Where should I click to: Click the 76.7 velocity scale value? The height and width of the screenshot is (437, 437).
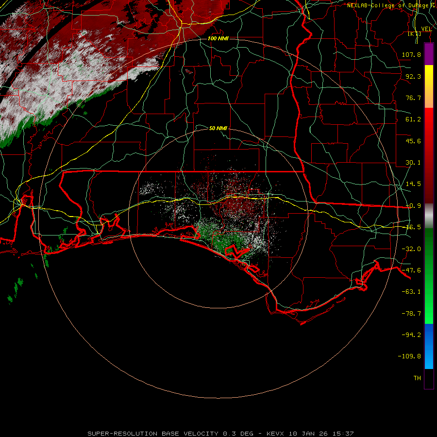413,98
